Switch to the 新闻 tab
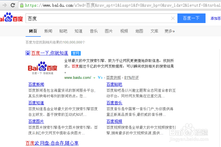 coord(48,31)
